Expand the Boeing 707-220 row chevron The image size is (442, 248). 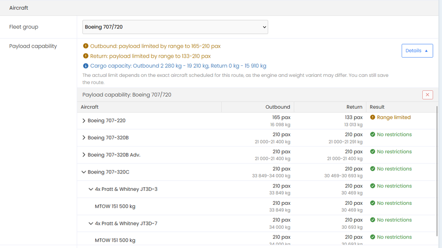point(84,121)
